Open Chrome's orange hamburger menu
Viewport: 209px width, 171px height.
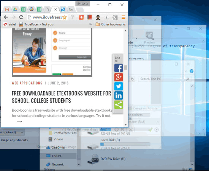click(123, 17)
